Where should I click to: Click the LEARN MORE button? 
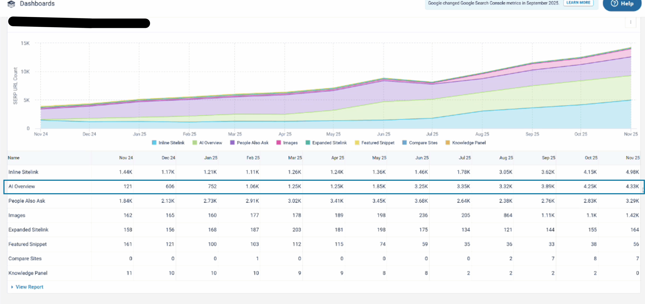[578, 3]
